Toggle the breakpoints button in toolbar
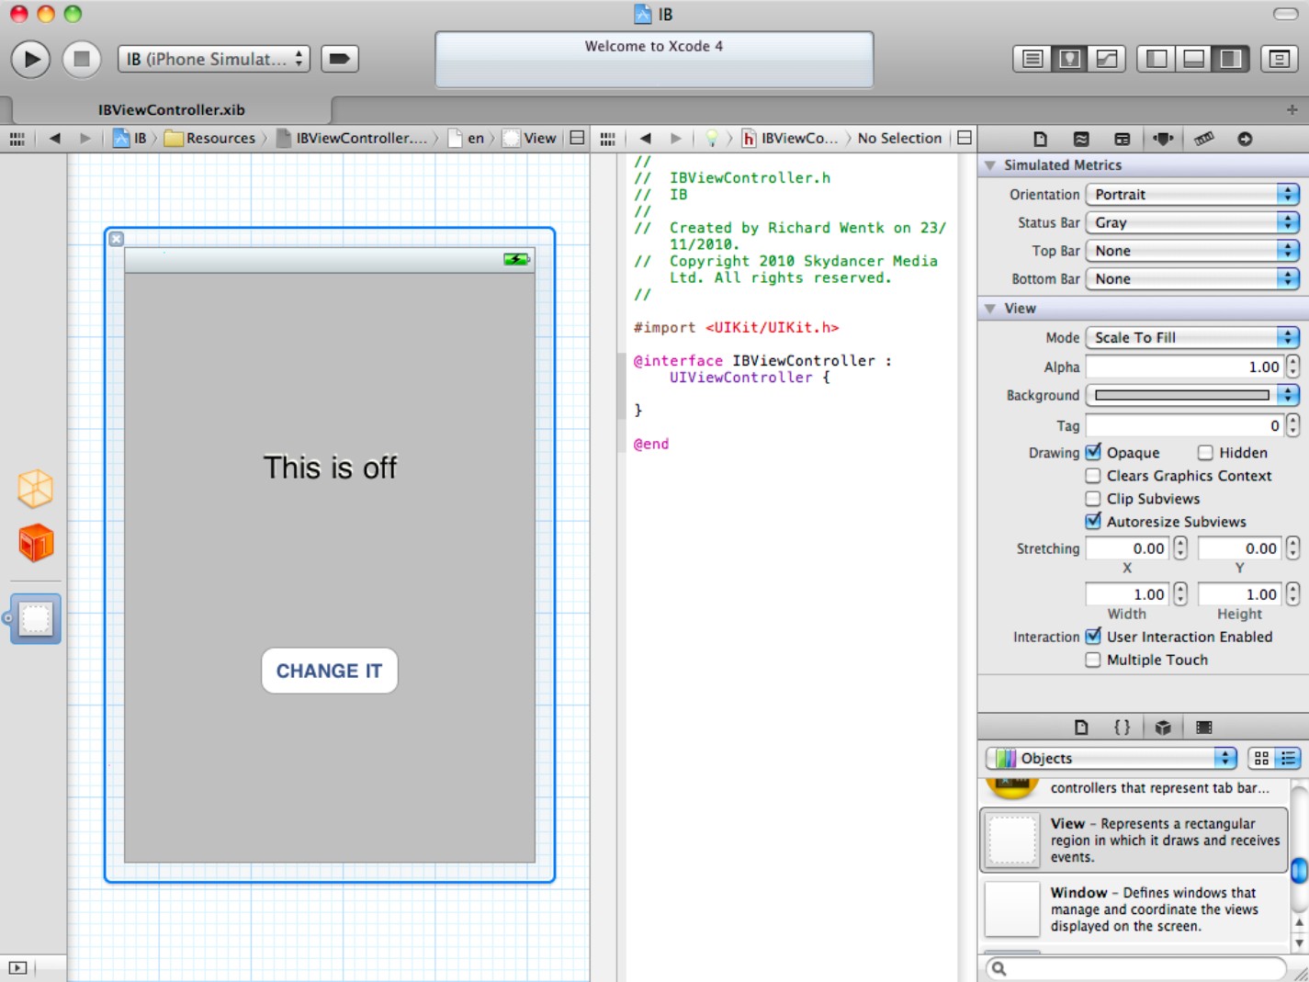Screen dimensions: 1309x982 tap(339, 59)
